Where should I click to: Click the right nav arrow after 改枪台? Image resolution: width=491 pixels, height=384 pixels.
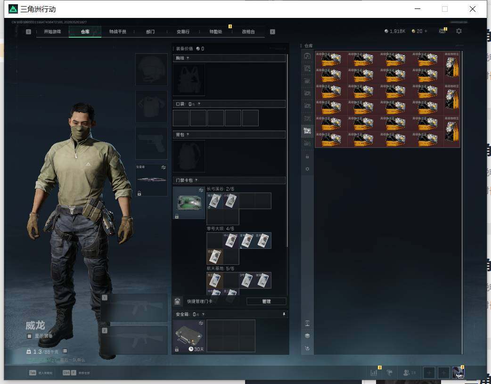272,32
